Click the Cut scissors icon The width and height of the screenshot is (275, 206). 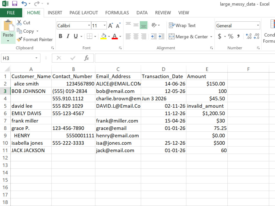(19, 23)
